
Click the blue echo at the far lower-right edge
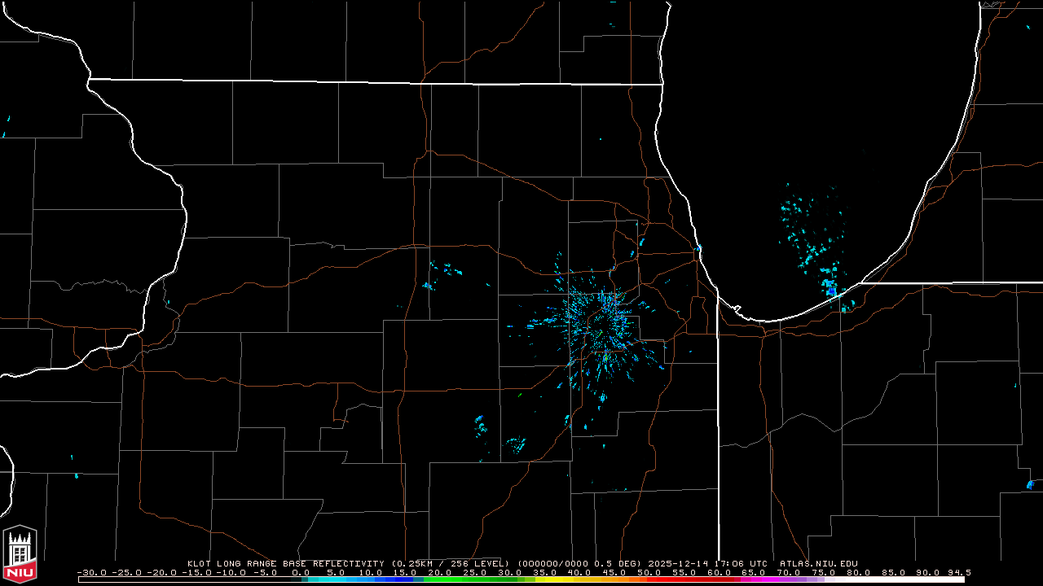click(x=1030, y=484)
